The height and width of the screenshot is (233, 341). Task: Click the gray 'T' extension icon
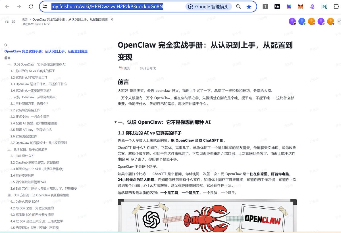(x=265, y=6)
